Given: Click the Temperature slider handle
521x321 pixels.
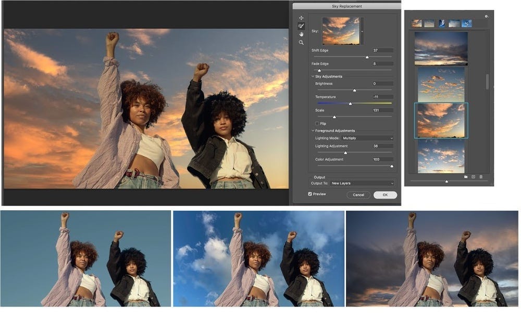Looking at the screenshot, I should pyautogui.click(x=351, y=104).
